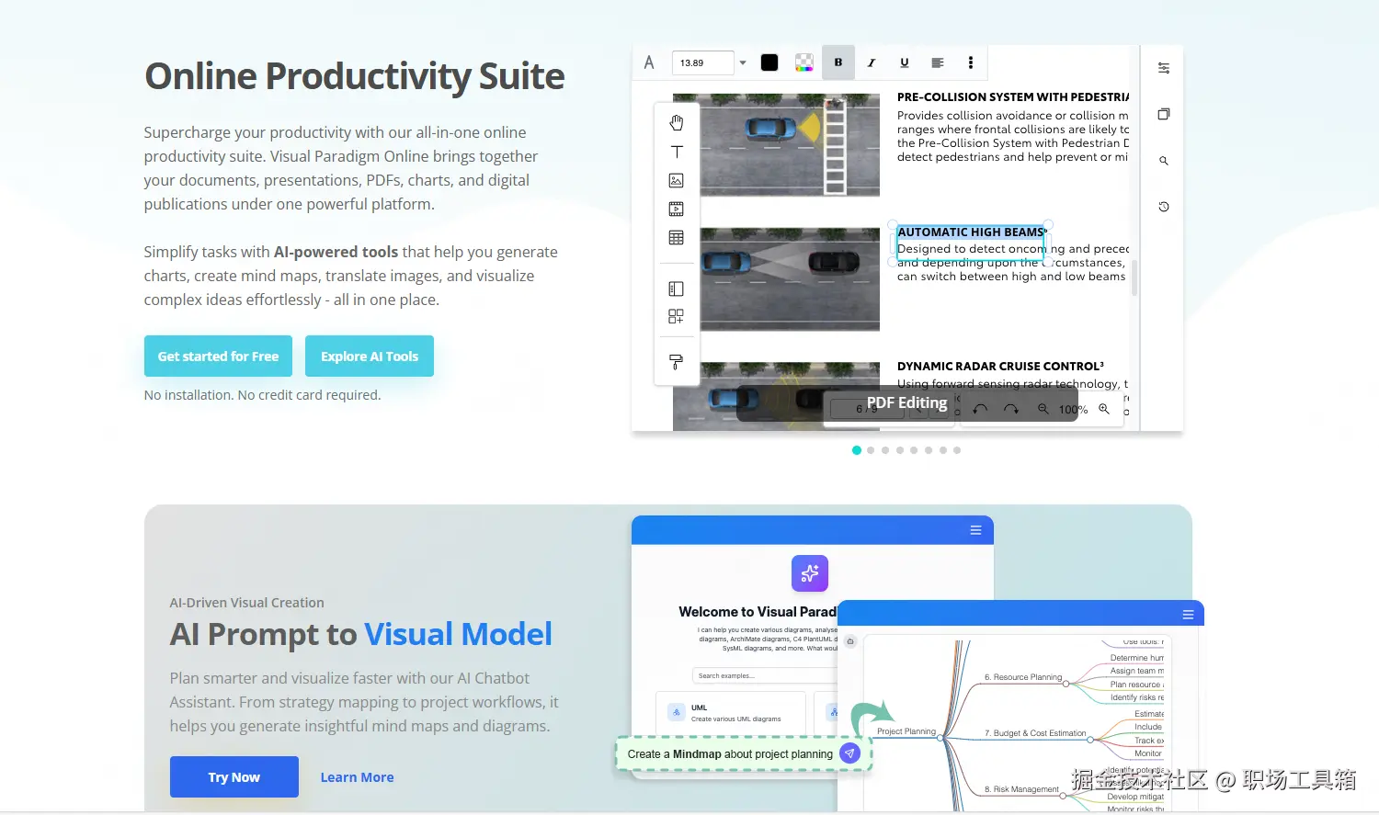This screenshot has width=1379, height=815.
Task: Toggle underline formatting
Action: pos(905,62)
